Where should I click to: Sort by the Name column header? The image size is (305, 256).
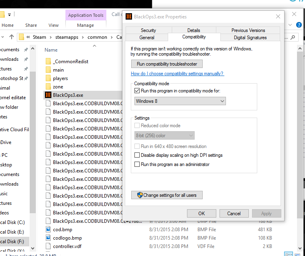(x=51, y=50)
